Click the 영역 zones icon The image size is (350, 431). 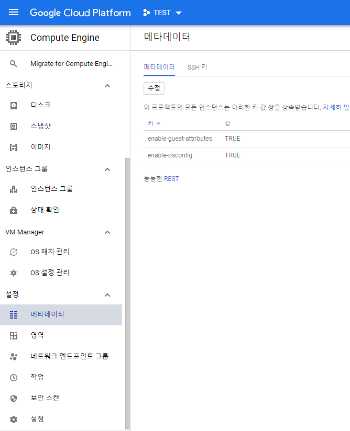coord(14,336)
